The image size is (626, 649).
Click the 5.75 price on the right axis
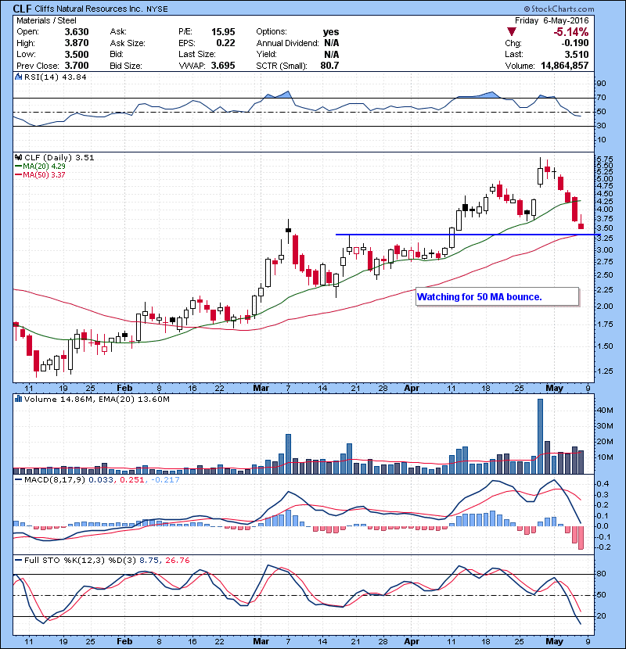(604, 159)
